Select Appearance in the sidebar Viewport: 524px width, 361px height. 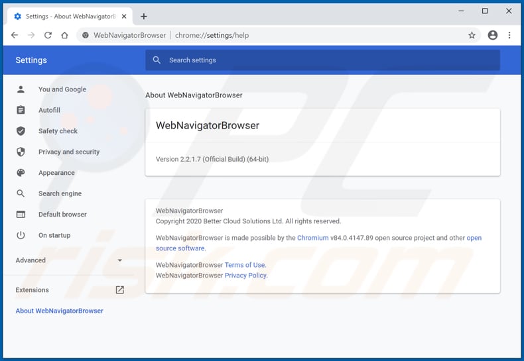(56, 173)
